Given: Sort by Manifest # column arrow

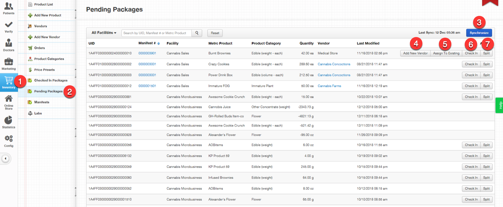Looking at the screenshot, I should click(158, 44).
